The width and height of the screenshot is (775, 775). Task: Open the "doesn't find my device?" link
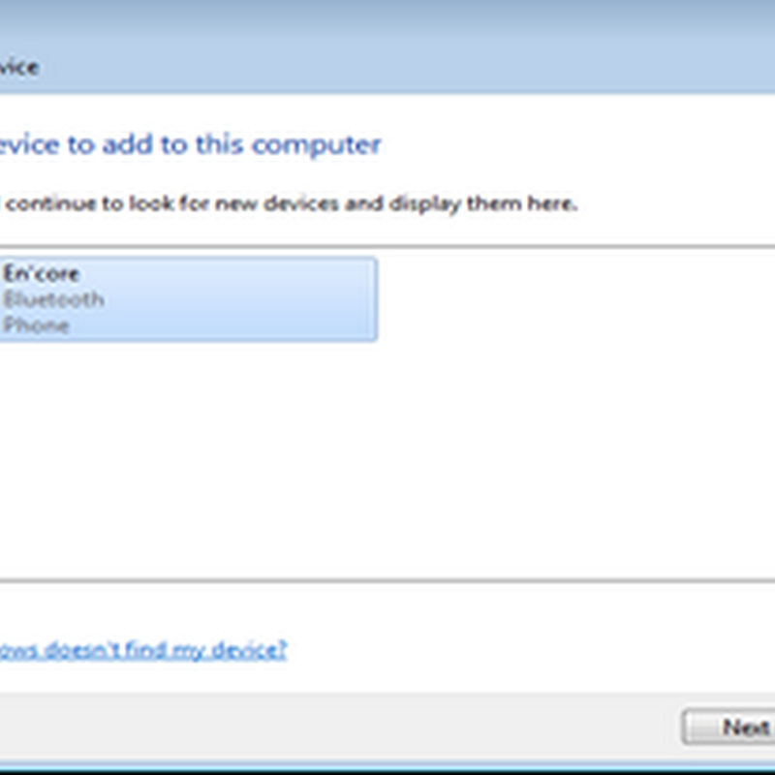pos(143,649)
